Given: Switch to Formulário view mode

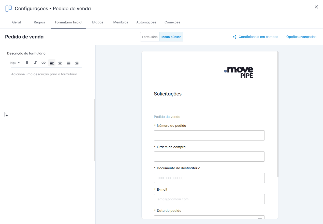Looking at the screenshot, I should (x=150, y=37).
